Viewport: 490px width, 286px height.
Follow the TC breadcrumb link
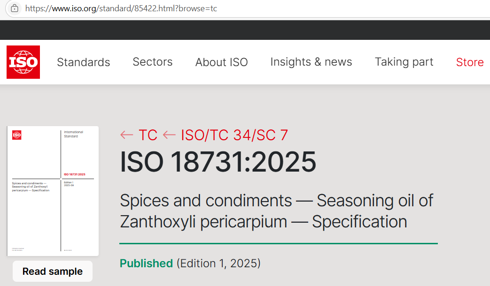coord(148,135)
